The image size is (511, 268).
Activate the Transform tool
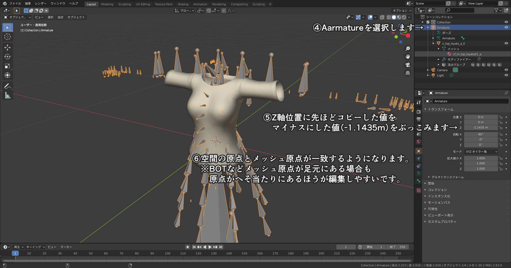coord(7,75)
